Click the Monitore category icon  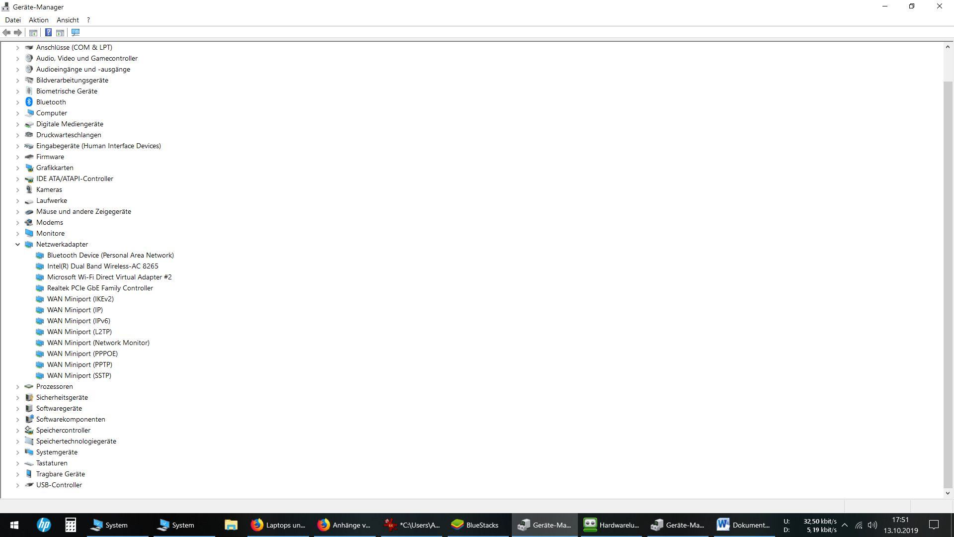coord(29,233)
